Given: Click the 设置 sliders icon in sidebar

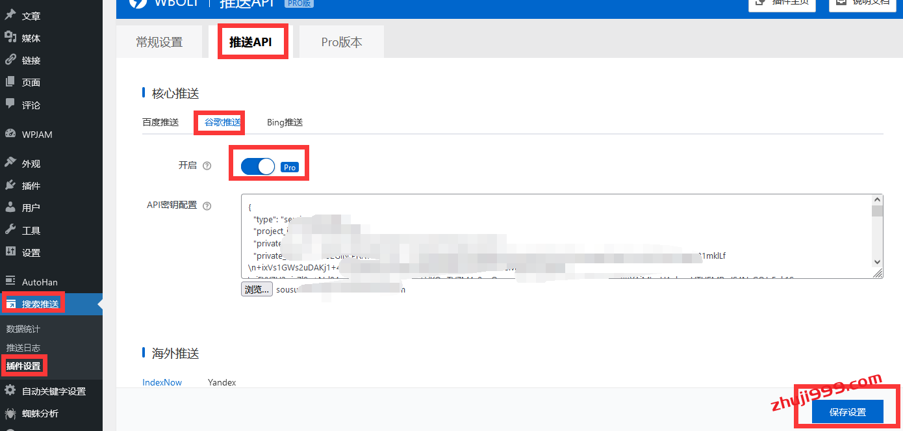Looking at the screenshot, I should 10,252.
